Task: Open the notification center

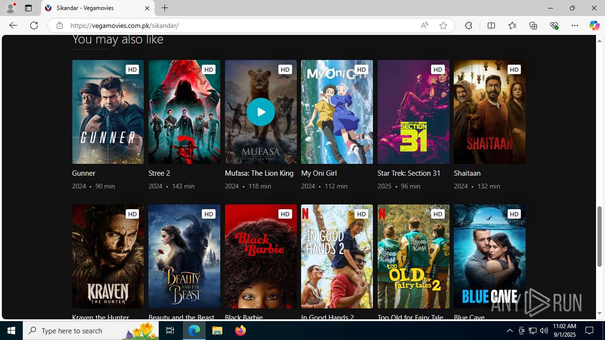Action: pyautogui.click(x=590, y=331)
